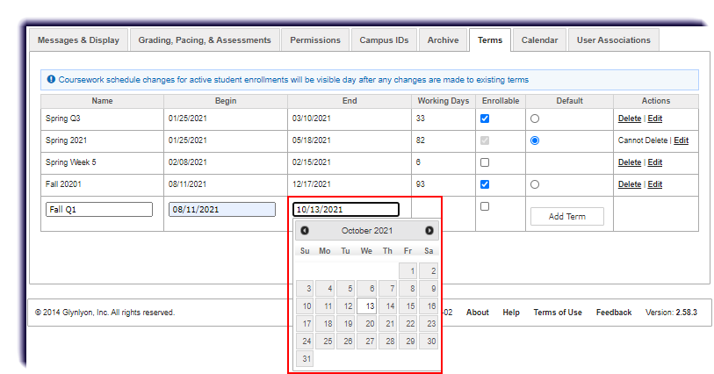Select Fall 20201 default radio button
The width and height of the screenshot is (714, 374).
535,184
